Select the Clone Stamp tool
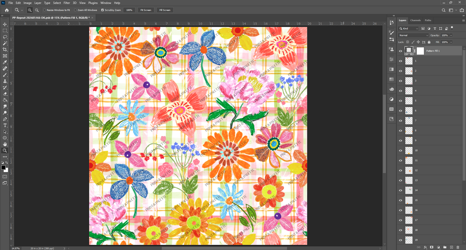Viewport: 466px width, 250px height. (5, 81)
